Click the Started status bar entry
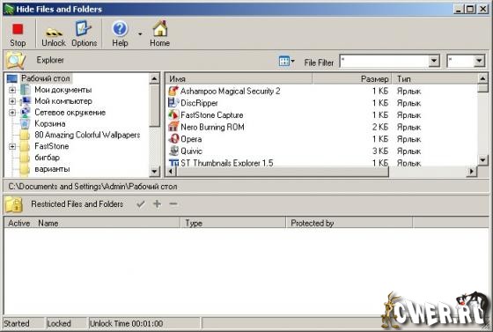493x332 pixels. [23, 323]
